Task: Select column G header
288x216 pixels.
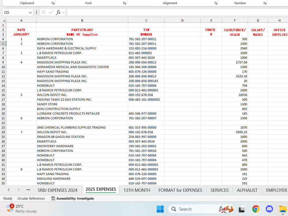Action: coord(258,20)
